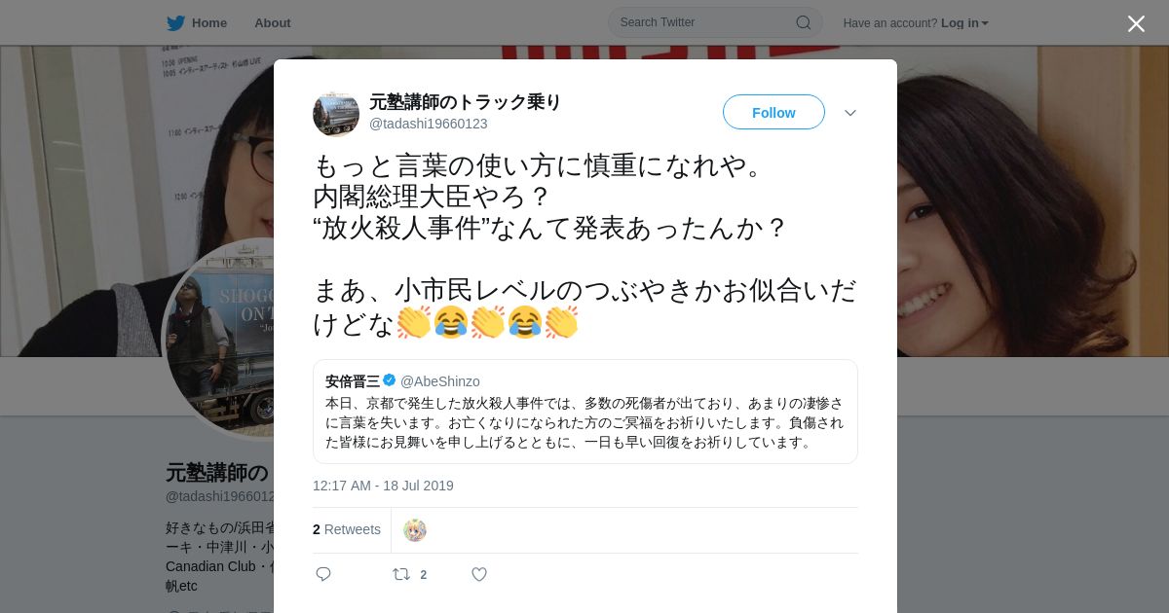This screenshot has height=613, width=1169.
Task: Click the reply speech bubble icon
Action: tap(323, 574)
